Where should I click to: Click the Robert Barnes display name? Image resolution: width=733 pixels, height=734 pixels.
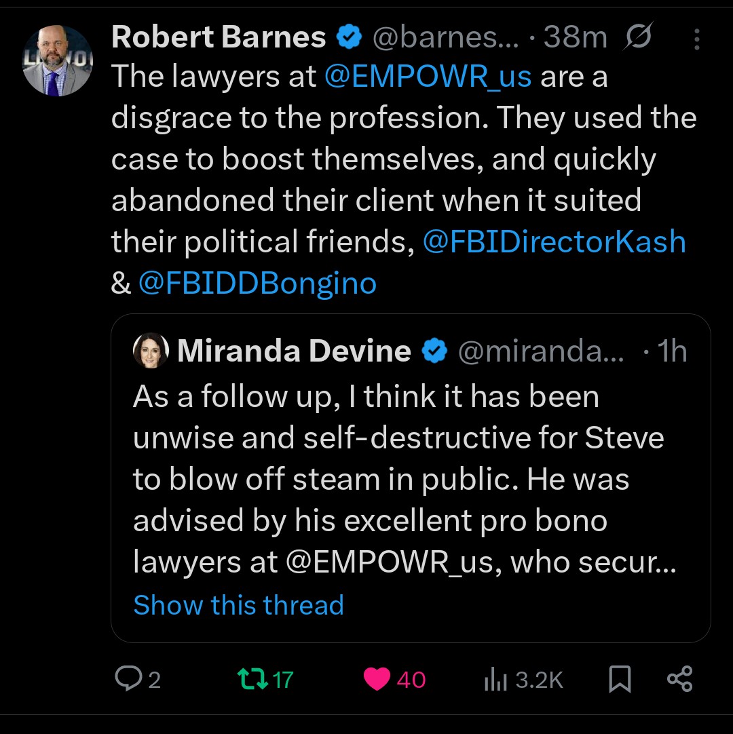(219, 37)
